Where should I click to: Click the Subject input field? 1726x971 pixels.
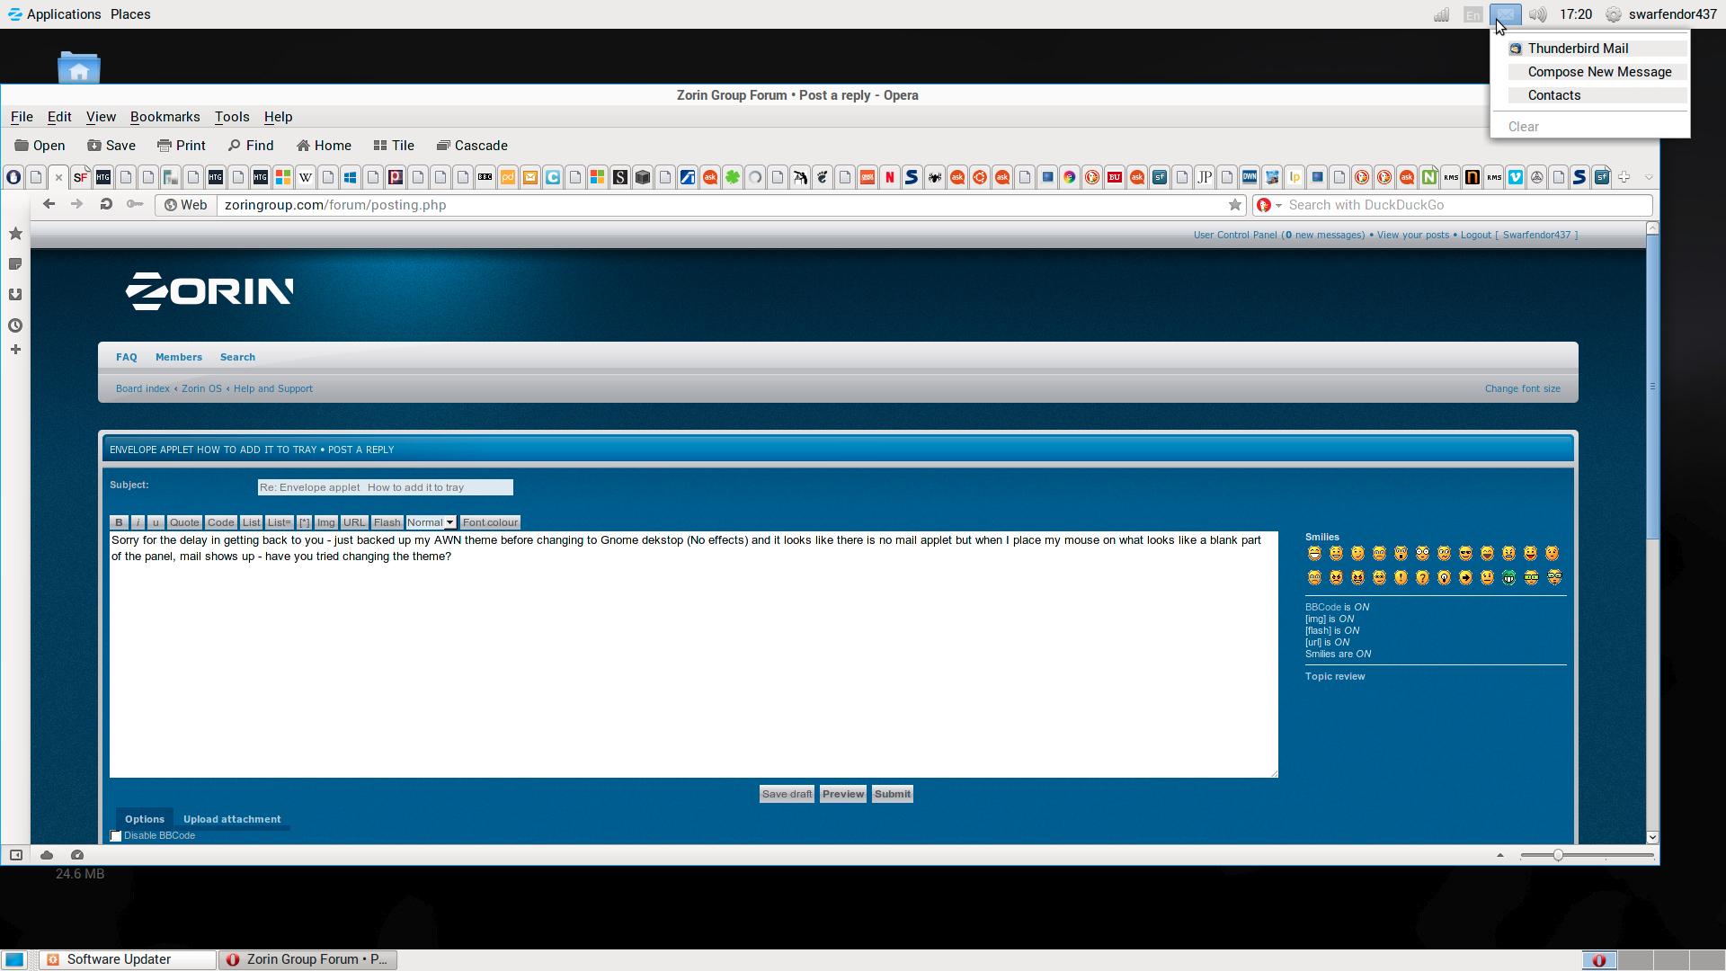pos(385,487)
